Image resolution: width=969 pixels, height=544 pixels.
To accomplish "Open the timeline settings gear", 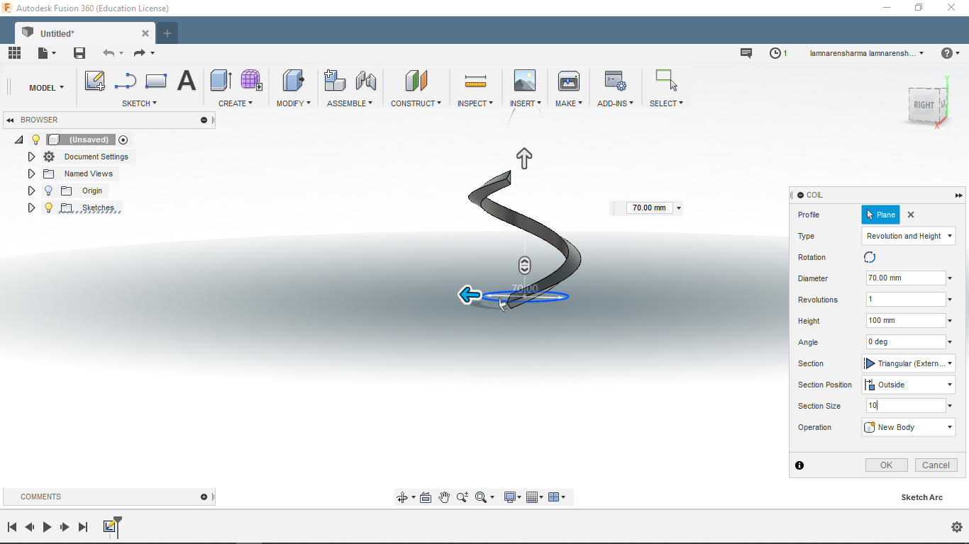I will [x=956, y=527].
